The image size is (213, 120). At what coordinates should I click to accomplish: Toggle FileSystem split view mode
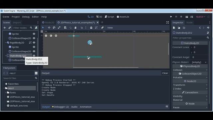36,73
